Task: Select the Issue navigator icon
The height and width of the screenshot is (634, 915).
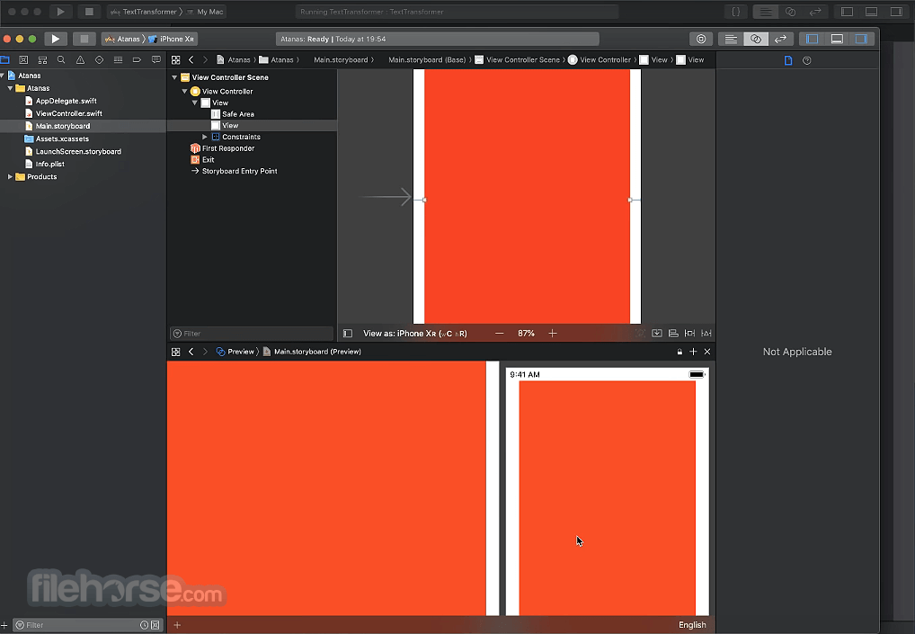Action: click(80, 58)
